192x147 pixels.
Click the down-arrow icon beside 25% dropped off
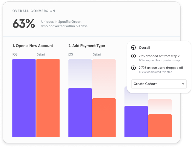[x=133, y=56]
